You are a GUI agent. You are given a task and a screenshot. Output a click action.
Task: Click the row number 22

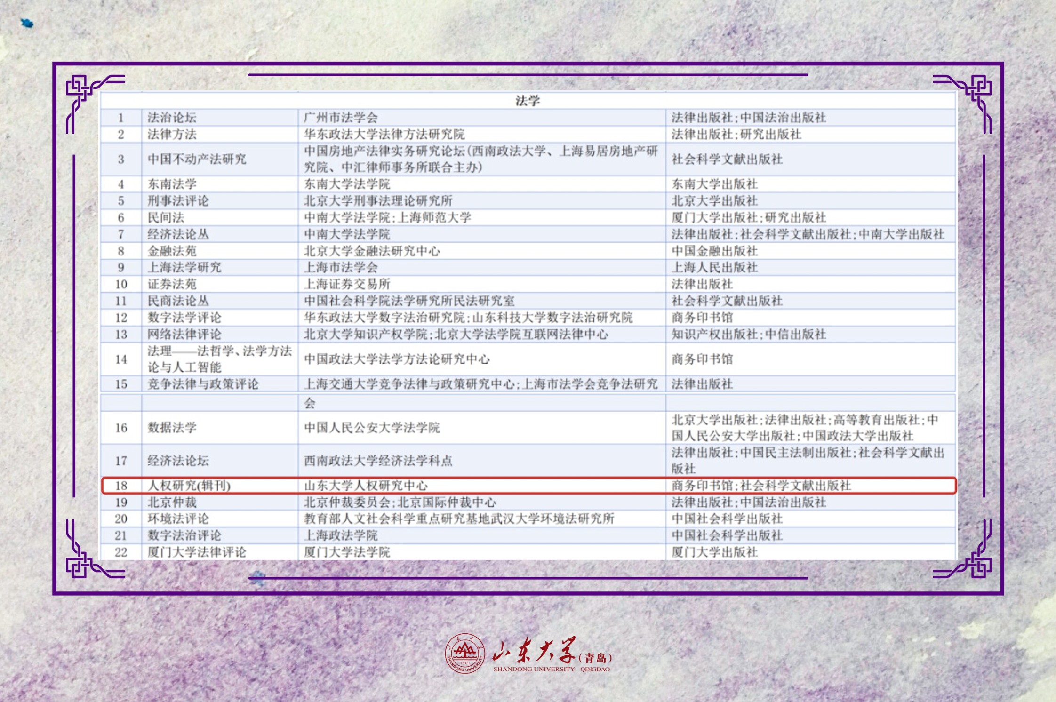click(121, 552)
